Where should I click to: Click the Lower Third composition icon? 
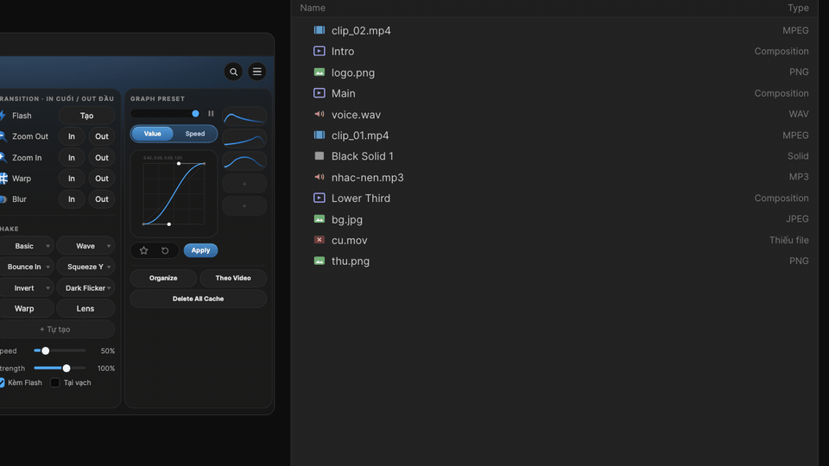[x=320, y=198]
